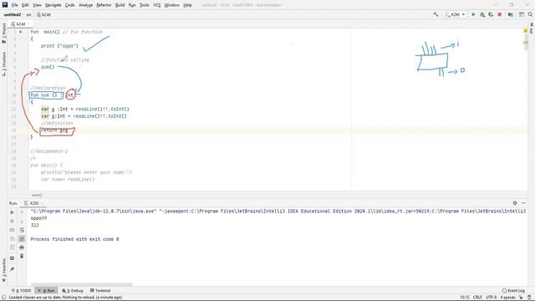Click the Run Anything icon beside Search
535x301 pixels.
click(522, 14)
